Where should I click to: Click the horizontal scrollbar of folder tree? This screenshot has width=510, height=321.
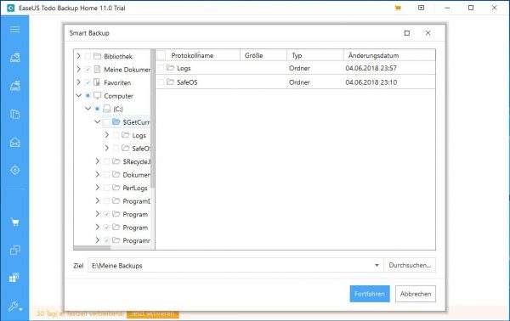point(92,248)
